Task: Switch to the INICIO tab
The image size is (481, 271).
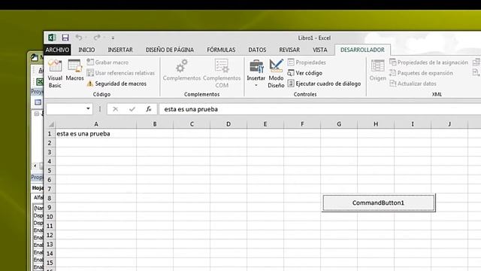Action: tap(86, 50)
